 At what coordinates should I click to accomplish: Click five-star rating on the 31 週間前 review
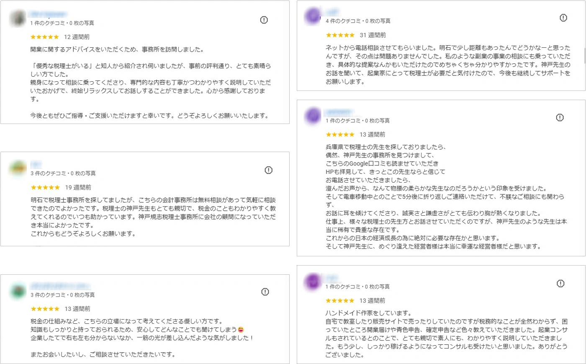coord(340,35)
